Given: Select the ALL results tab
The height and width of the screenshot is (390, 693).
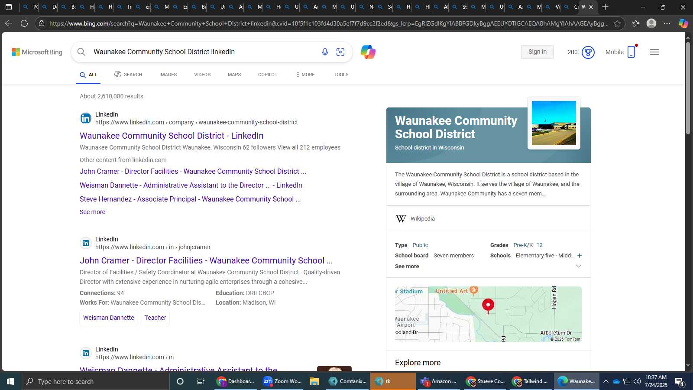Looking at the screenshot, I should click(88, 75).
